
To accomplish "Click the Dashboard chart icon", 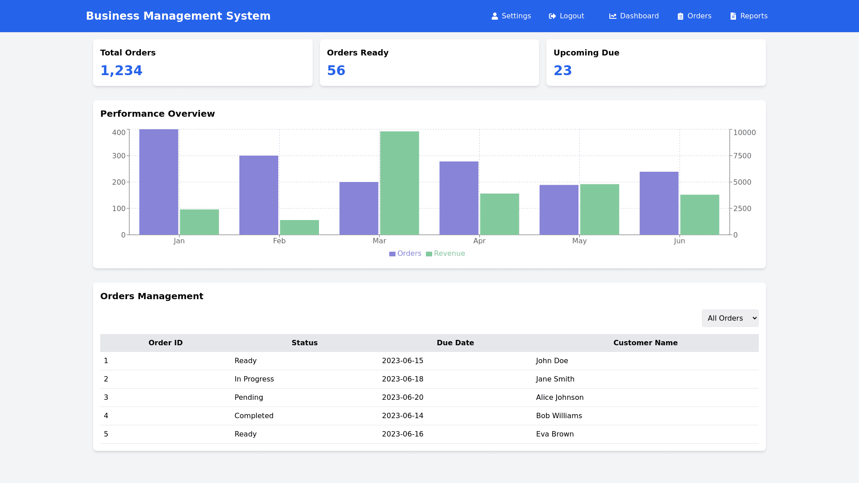I will point(612,16).
